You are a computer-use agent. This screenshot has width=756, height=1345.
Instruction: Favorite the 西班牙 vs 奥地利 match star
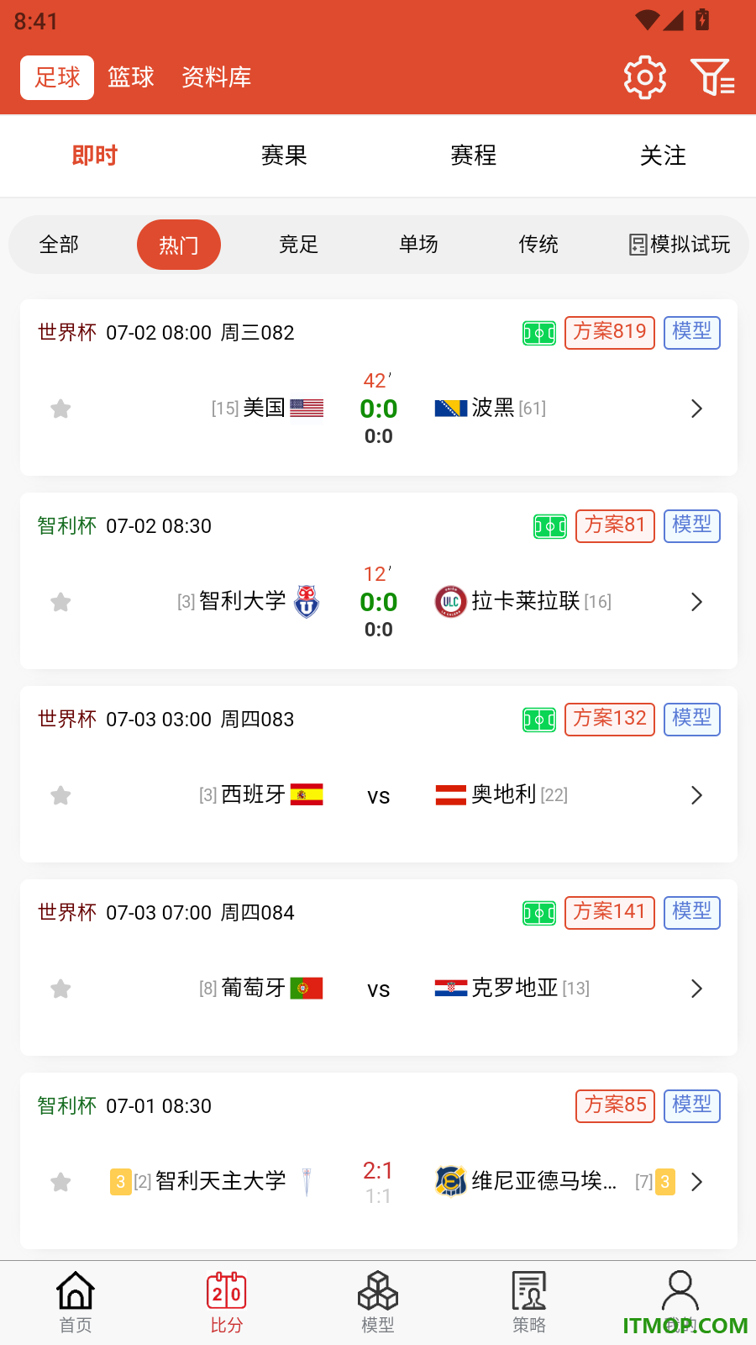pos(60,796)
